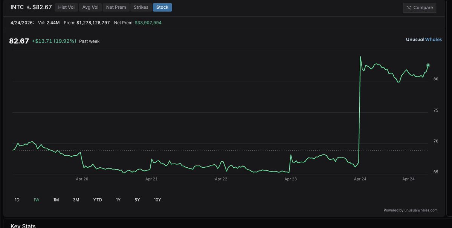The width and height of the screenshot is (452, 228).
Task: Click the green price marker at the chart end
Action: point(428,65)
